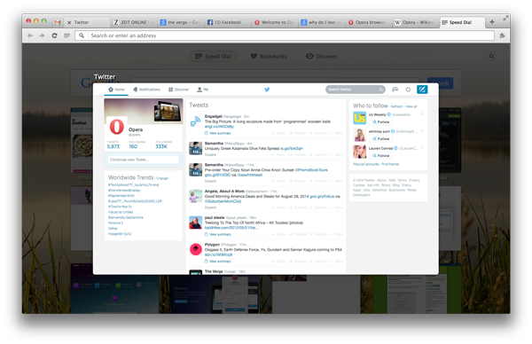The image size is (532, 344).
Task: Open Twitter settings gear icon
Action: tap(408, 90)
